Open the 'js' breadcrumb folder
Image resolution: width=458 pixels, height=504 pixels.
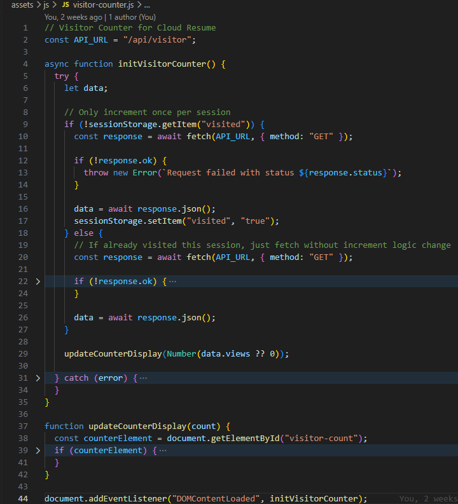coord(46,5)
